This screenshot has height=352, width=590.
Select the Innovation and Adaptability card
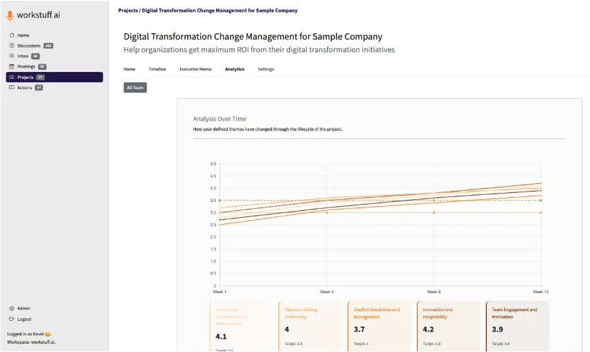(449, 326)
